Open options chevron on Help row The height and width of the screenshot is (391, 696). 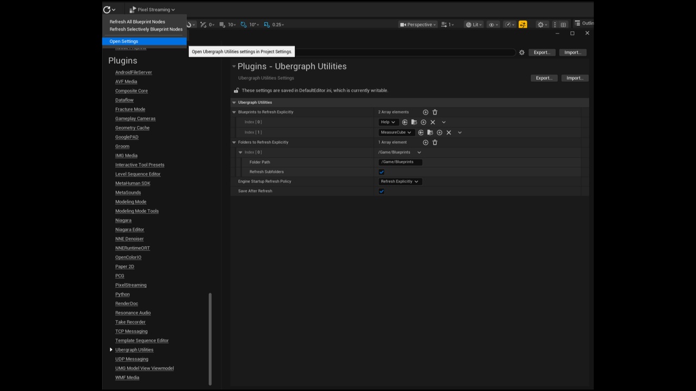pyautogui.click(x=444, y=122)
